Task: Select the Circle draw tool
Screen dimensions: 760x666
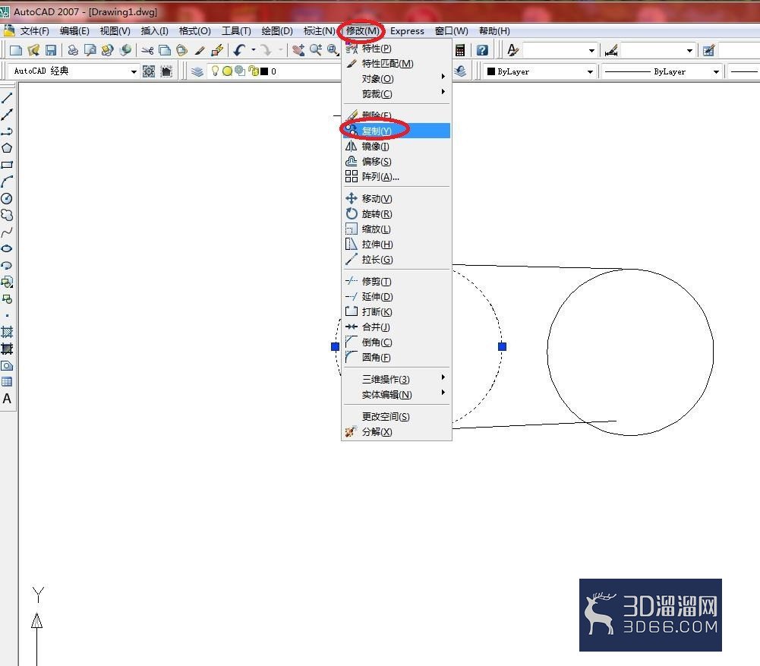Action: pos(7,198)
